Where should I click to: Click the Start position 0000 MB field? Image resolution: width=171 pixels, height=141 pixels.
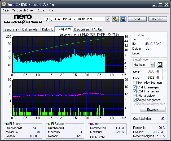coord(155,71)
